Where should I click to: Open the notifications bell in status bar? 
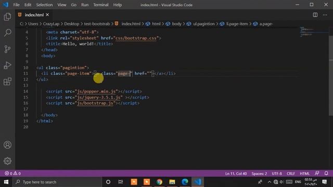pyautogui.click(x=326, y=173)
